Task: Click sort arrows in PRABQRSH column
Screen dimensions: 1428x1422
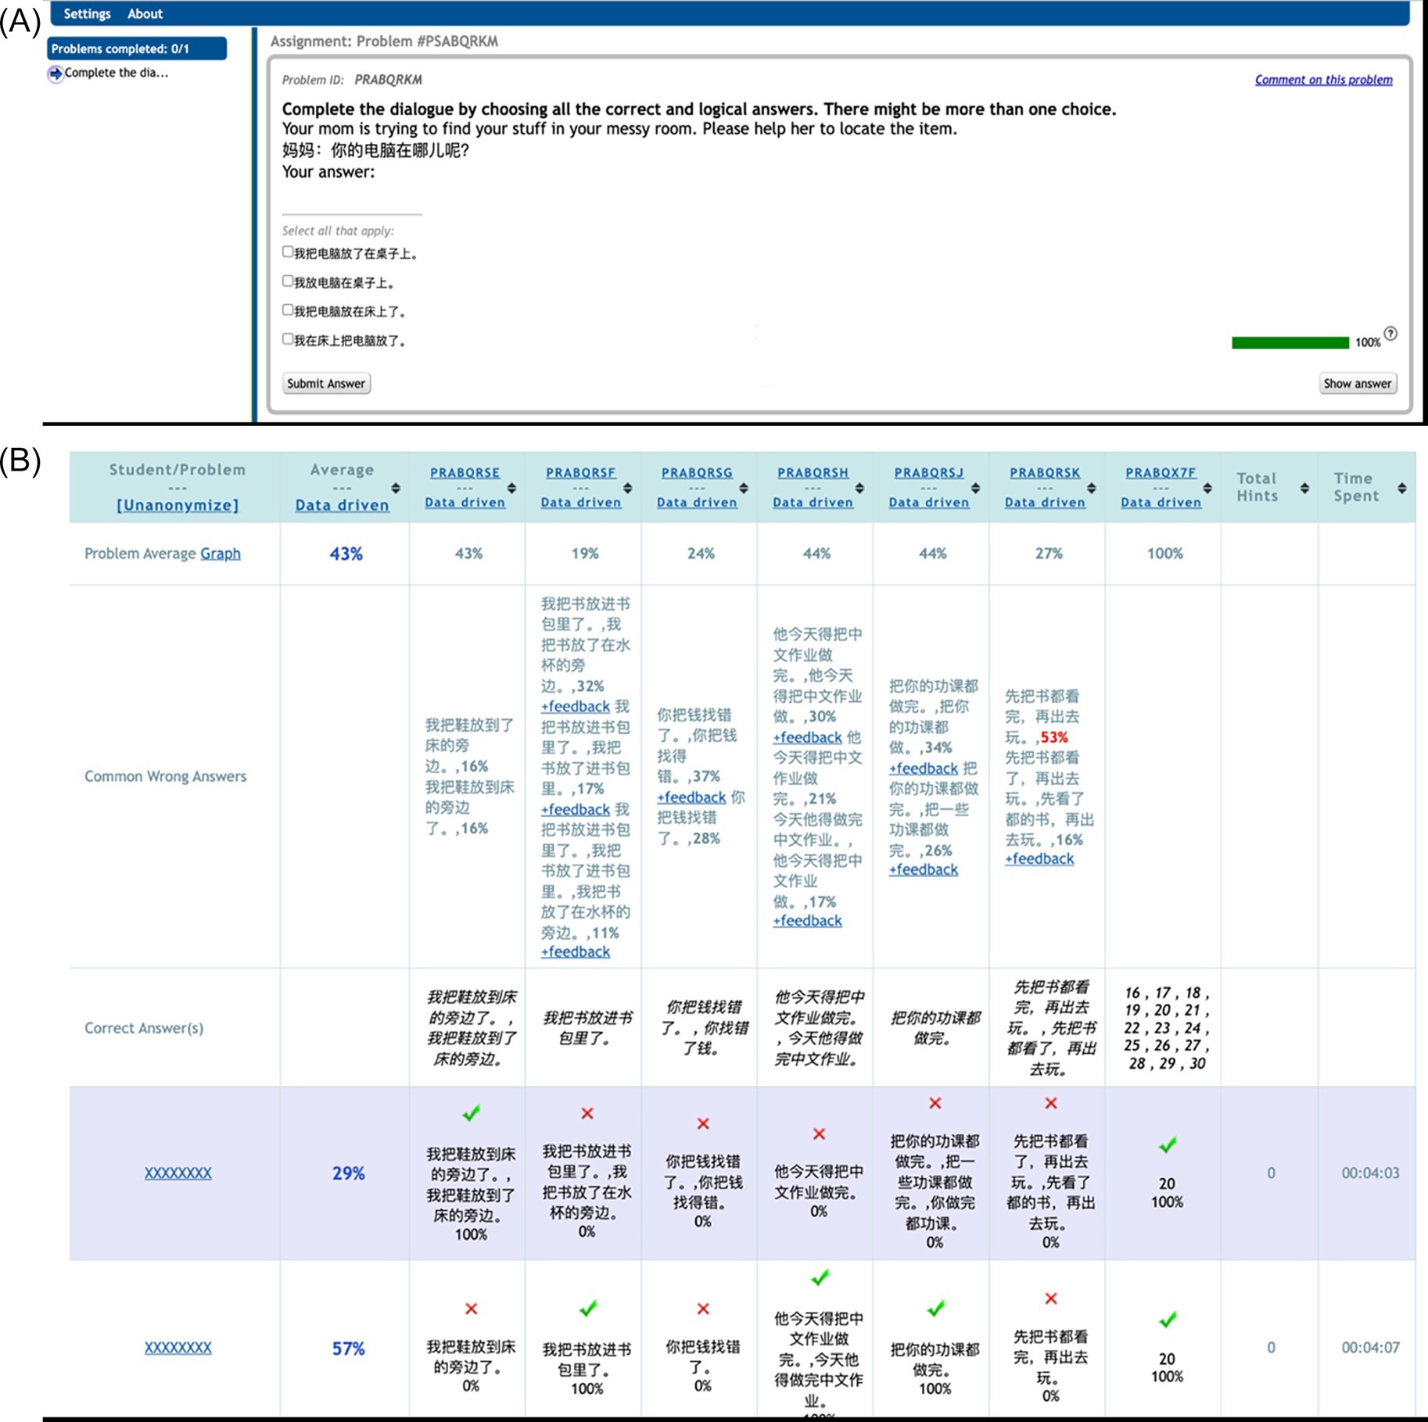Action: [x=859, y=488]
